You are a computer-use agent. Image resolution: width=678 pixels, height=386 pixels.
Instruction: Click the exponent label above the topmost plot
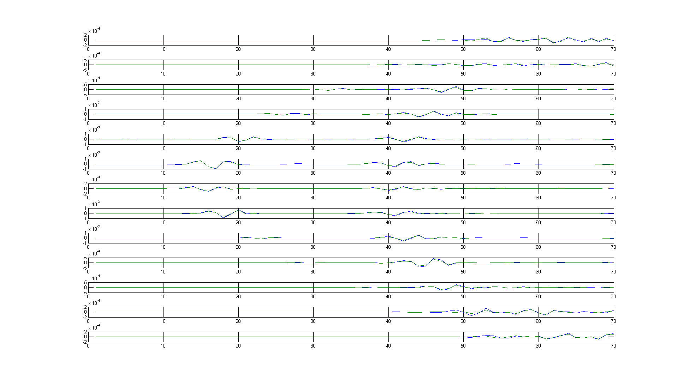tap(94, 31)
